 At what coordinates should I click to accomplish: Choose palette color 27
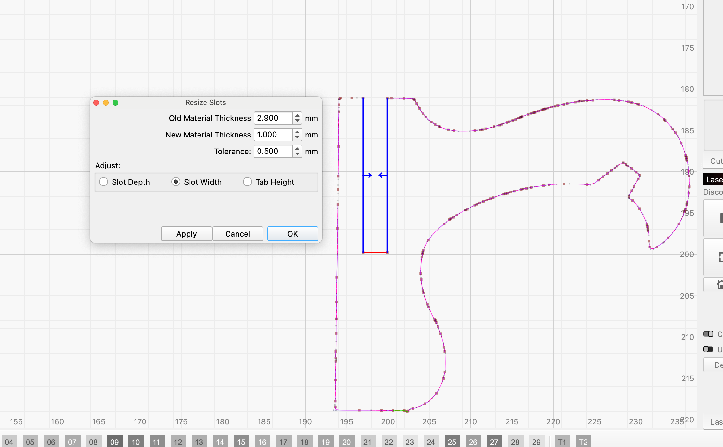[x=494, y=442]
